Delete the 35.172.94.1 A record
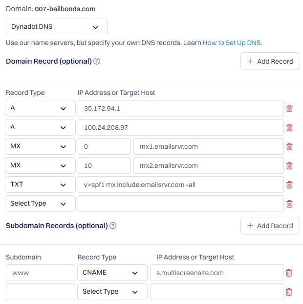Viewport: 303px width, 304px height. click(x=289, y=108)
